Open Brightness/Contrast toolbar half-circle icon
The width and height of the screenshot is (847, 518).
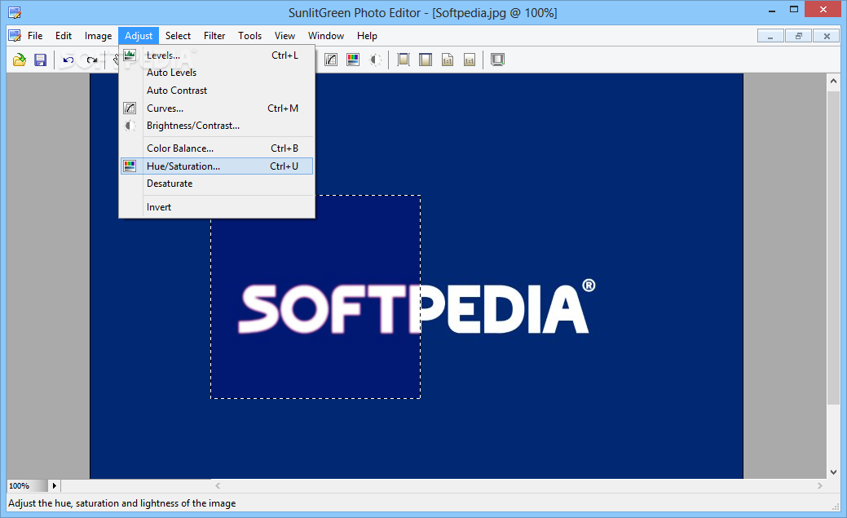pos(375,60)
